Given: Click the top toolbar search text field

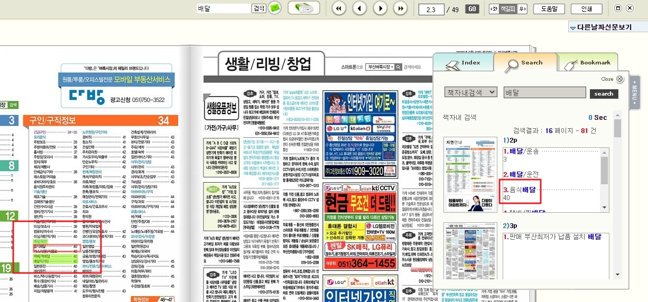Looking at the screenshot, I should [x=224, y=8].
